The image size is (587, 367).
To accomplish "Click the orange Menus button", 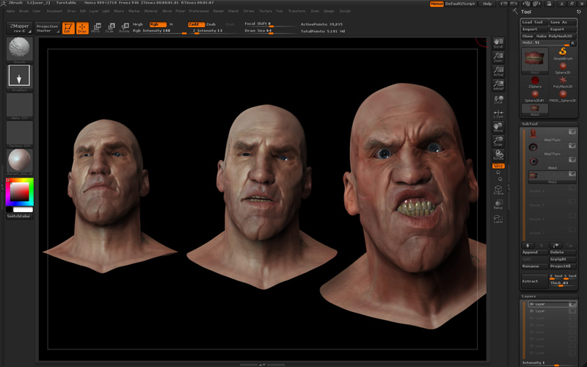I will pos(437,4).
